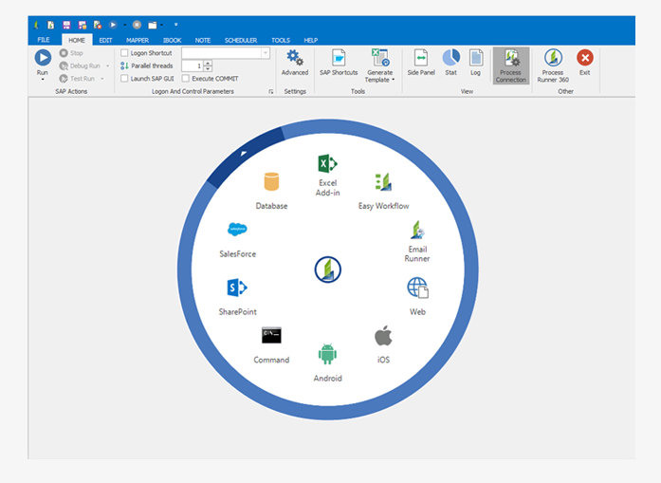Open the Stat view
The height and width of the screenshot is (483, 661).
(450, 63)
